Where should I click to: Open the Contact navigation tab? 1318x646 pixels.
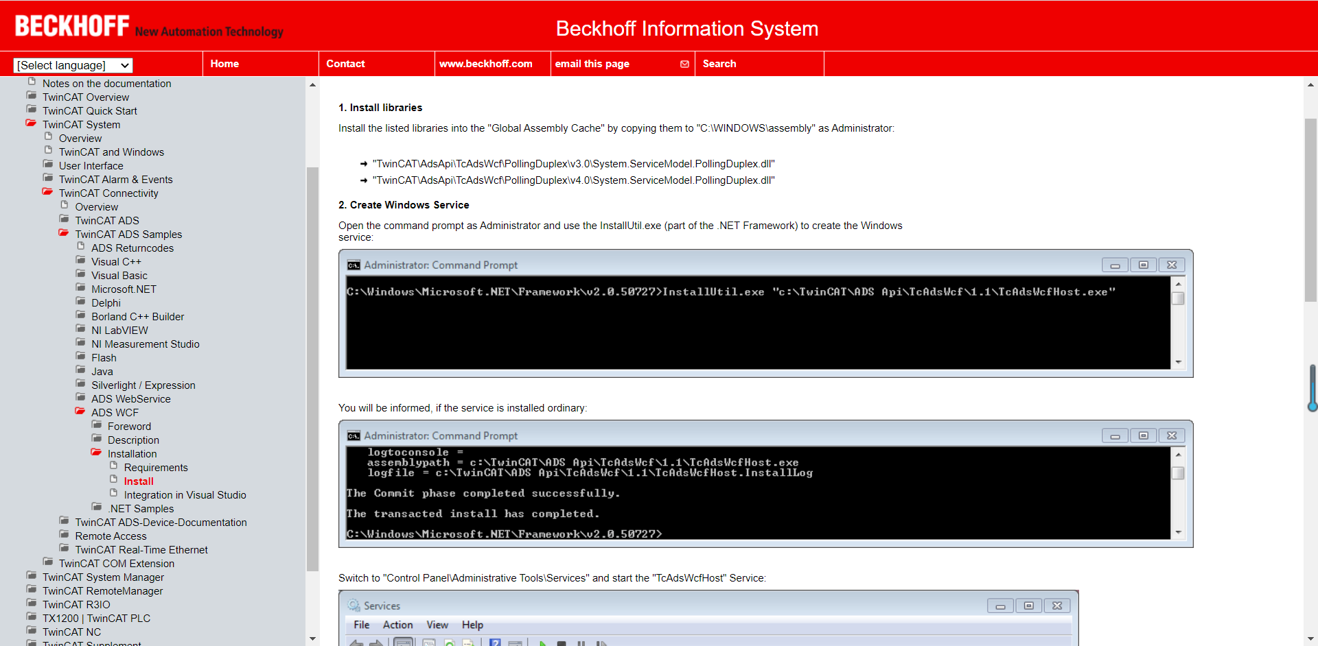pyautogui.click(x=345, y=64)
